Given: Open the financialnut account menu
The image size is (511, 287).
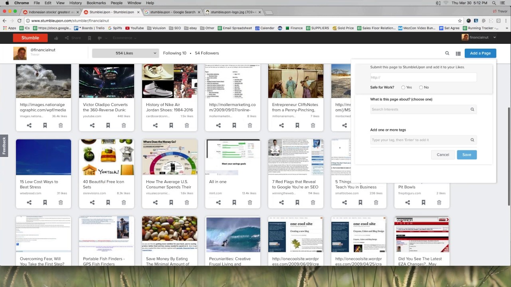Looking at the screenshot, I should pyautogui.click(x=479, y=37).
